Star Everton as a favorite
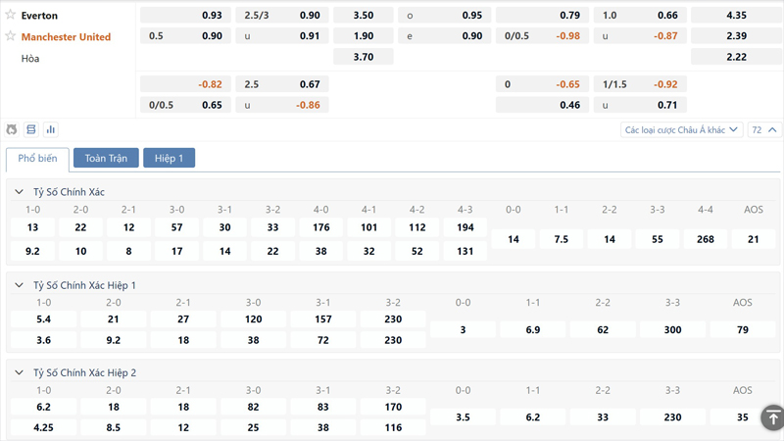This screenshot has width=784, height=441. coord(11,16)
